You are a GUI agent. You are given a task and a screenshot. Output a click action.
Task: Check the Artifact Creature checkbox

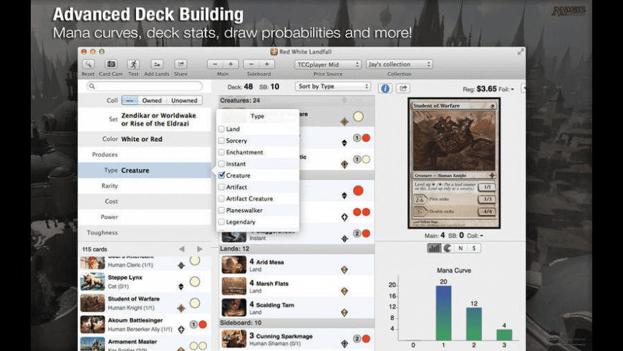pyautogui.click(x=222, y=198)
